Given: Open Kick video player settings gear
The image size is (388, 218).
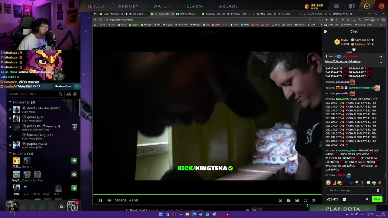Looking at the screenshot, I should pyautogui.click(x=314, y=200).
